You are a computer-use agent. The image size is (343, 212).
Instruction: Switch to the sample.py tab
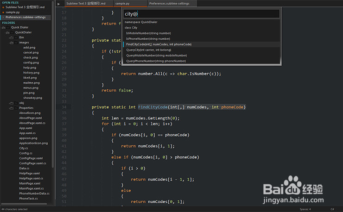[130, 4]
